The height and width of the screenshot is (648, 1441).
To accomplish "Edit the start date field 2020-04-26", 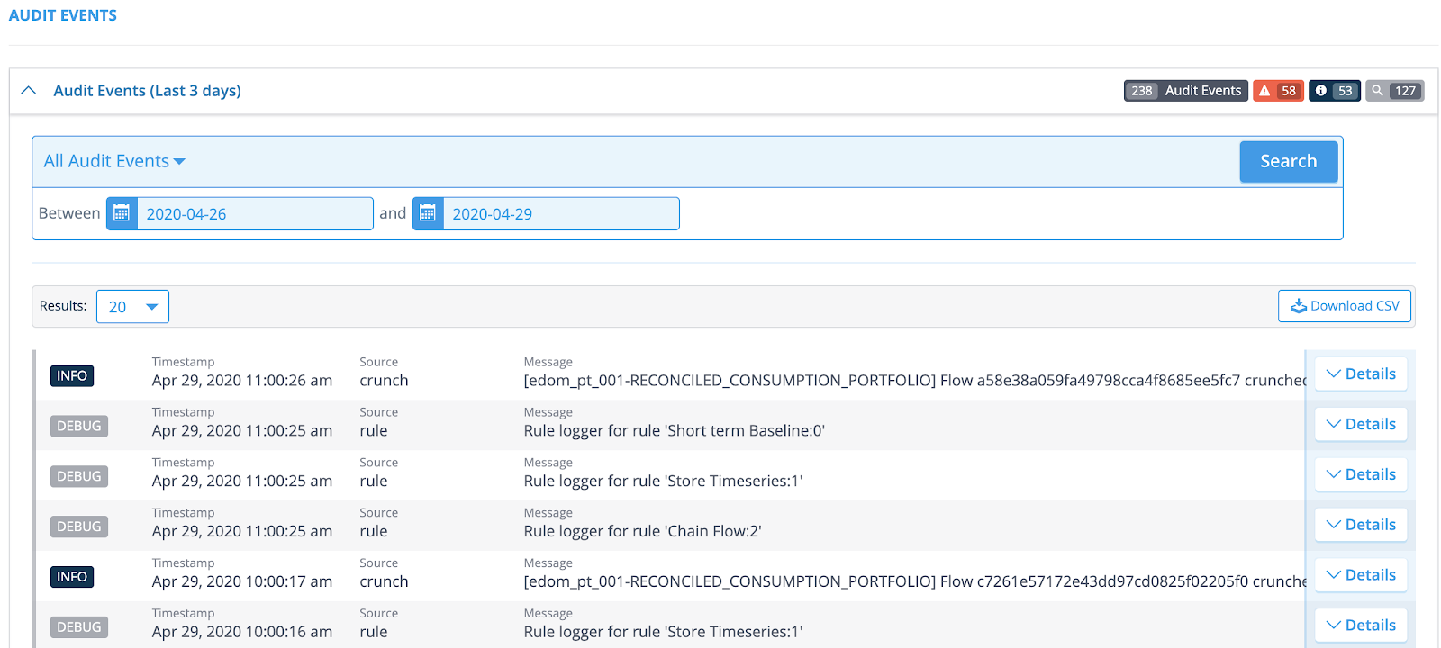I will click(254, 214).
